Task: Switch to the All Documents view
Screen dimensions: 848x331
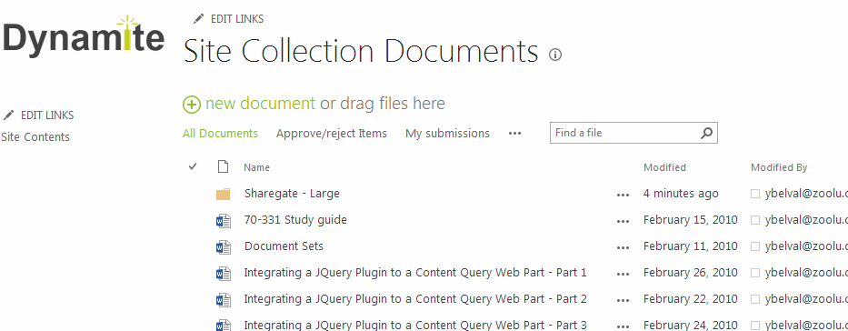Action: (x=220, y=133)
